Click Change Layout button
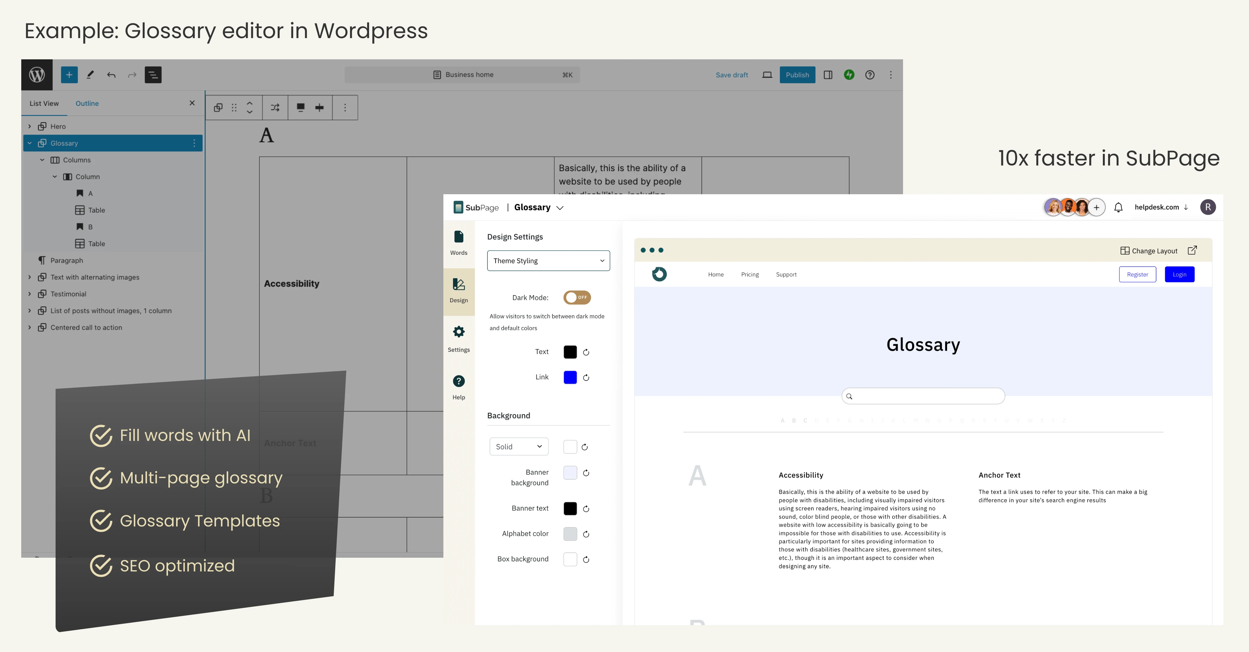Viewport: 1249px width, 652px height. [1149, 251]
